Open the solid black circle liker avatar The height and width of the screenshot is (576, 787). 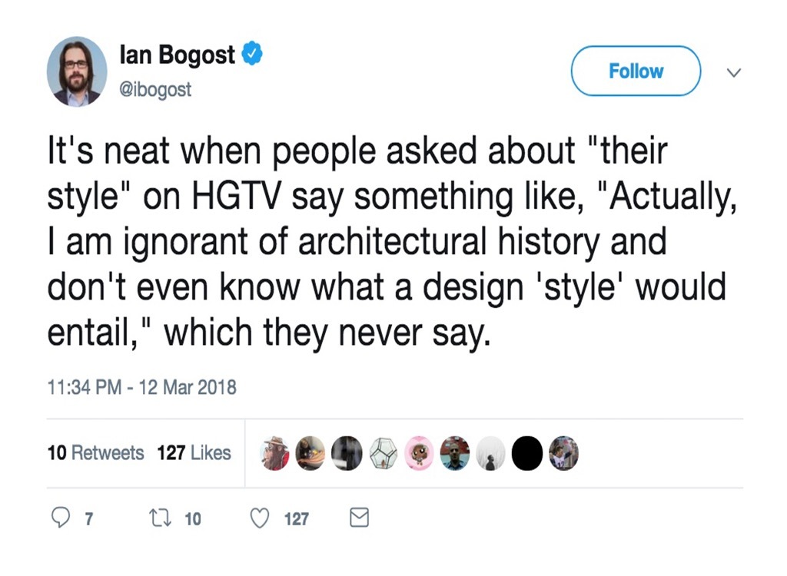point(528,453)
